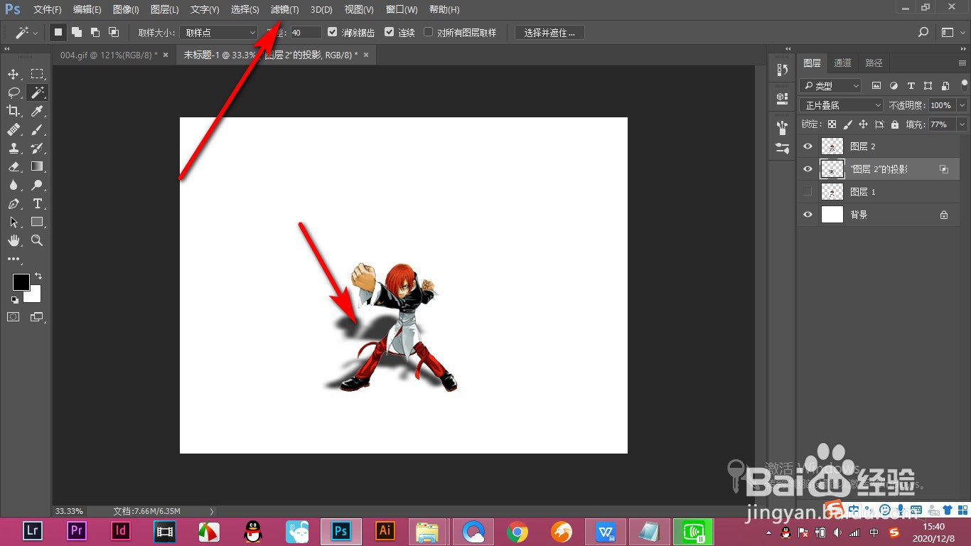Open the tool preset picker arrow
Screen dimensions: 971x546
tap(36, 33)
